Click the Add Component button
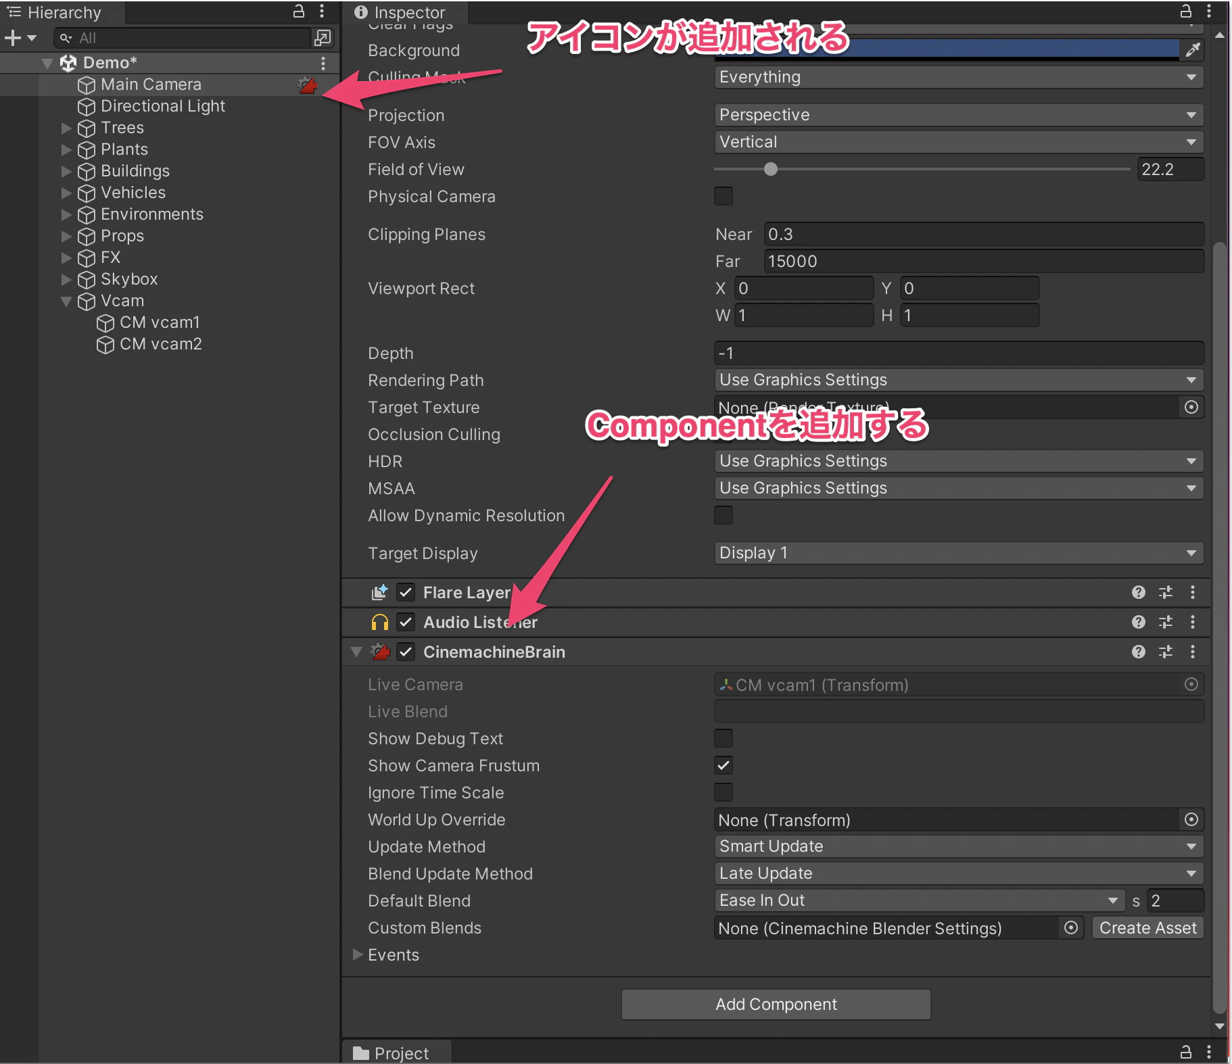Viewport: 1232px width, 1064px height. [776, 1005]
